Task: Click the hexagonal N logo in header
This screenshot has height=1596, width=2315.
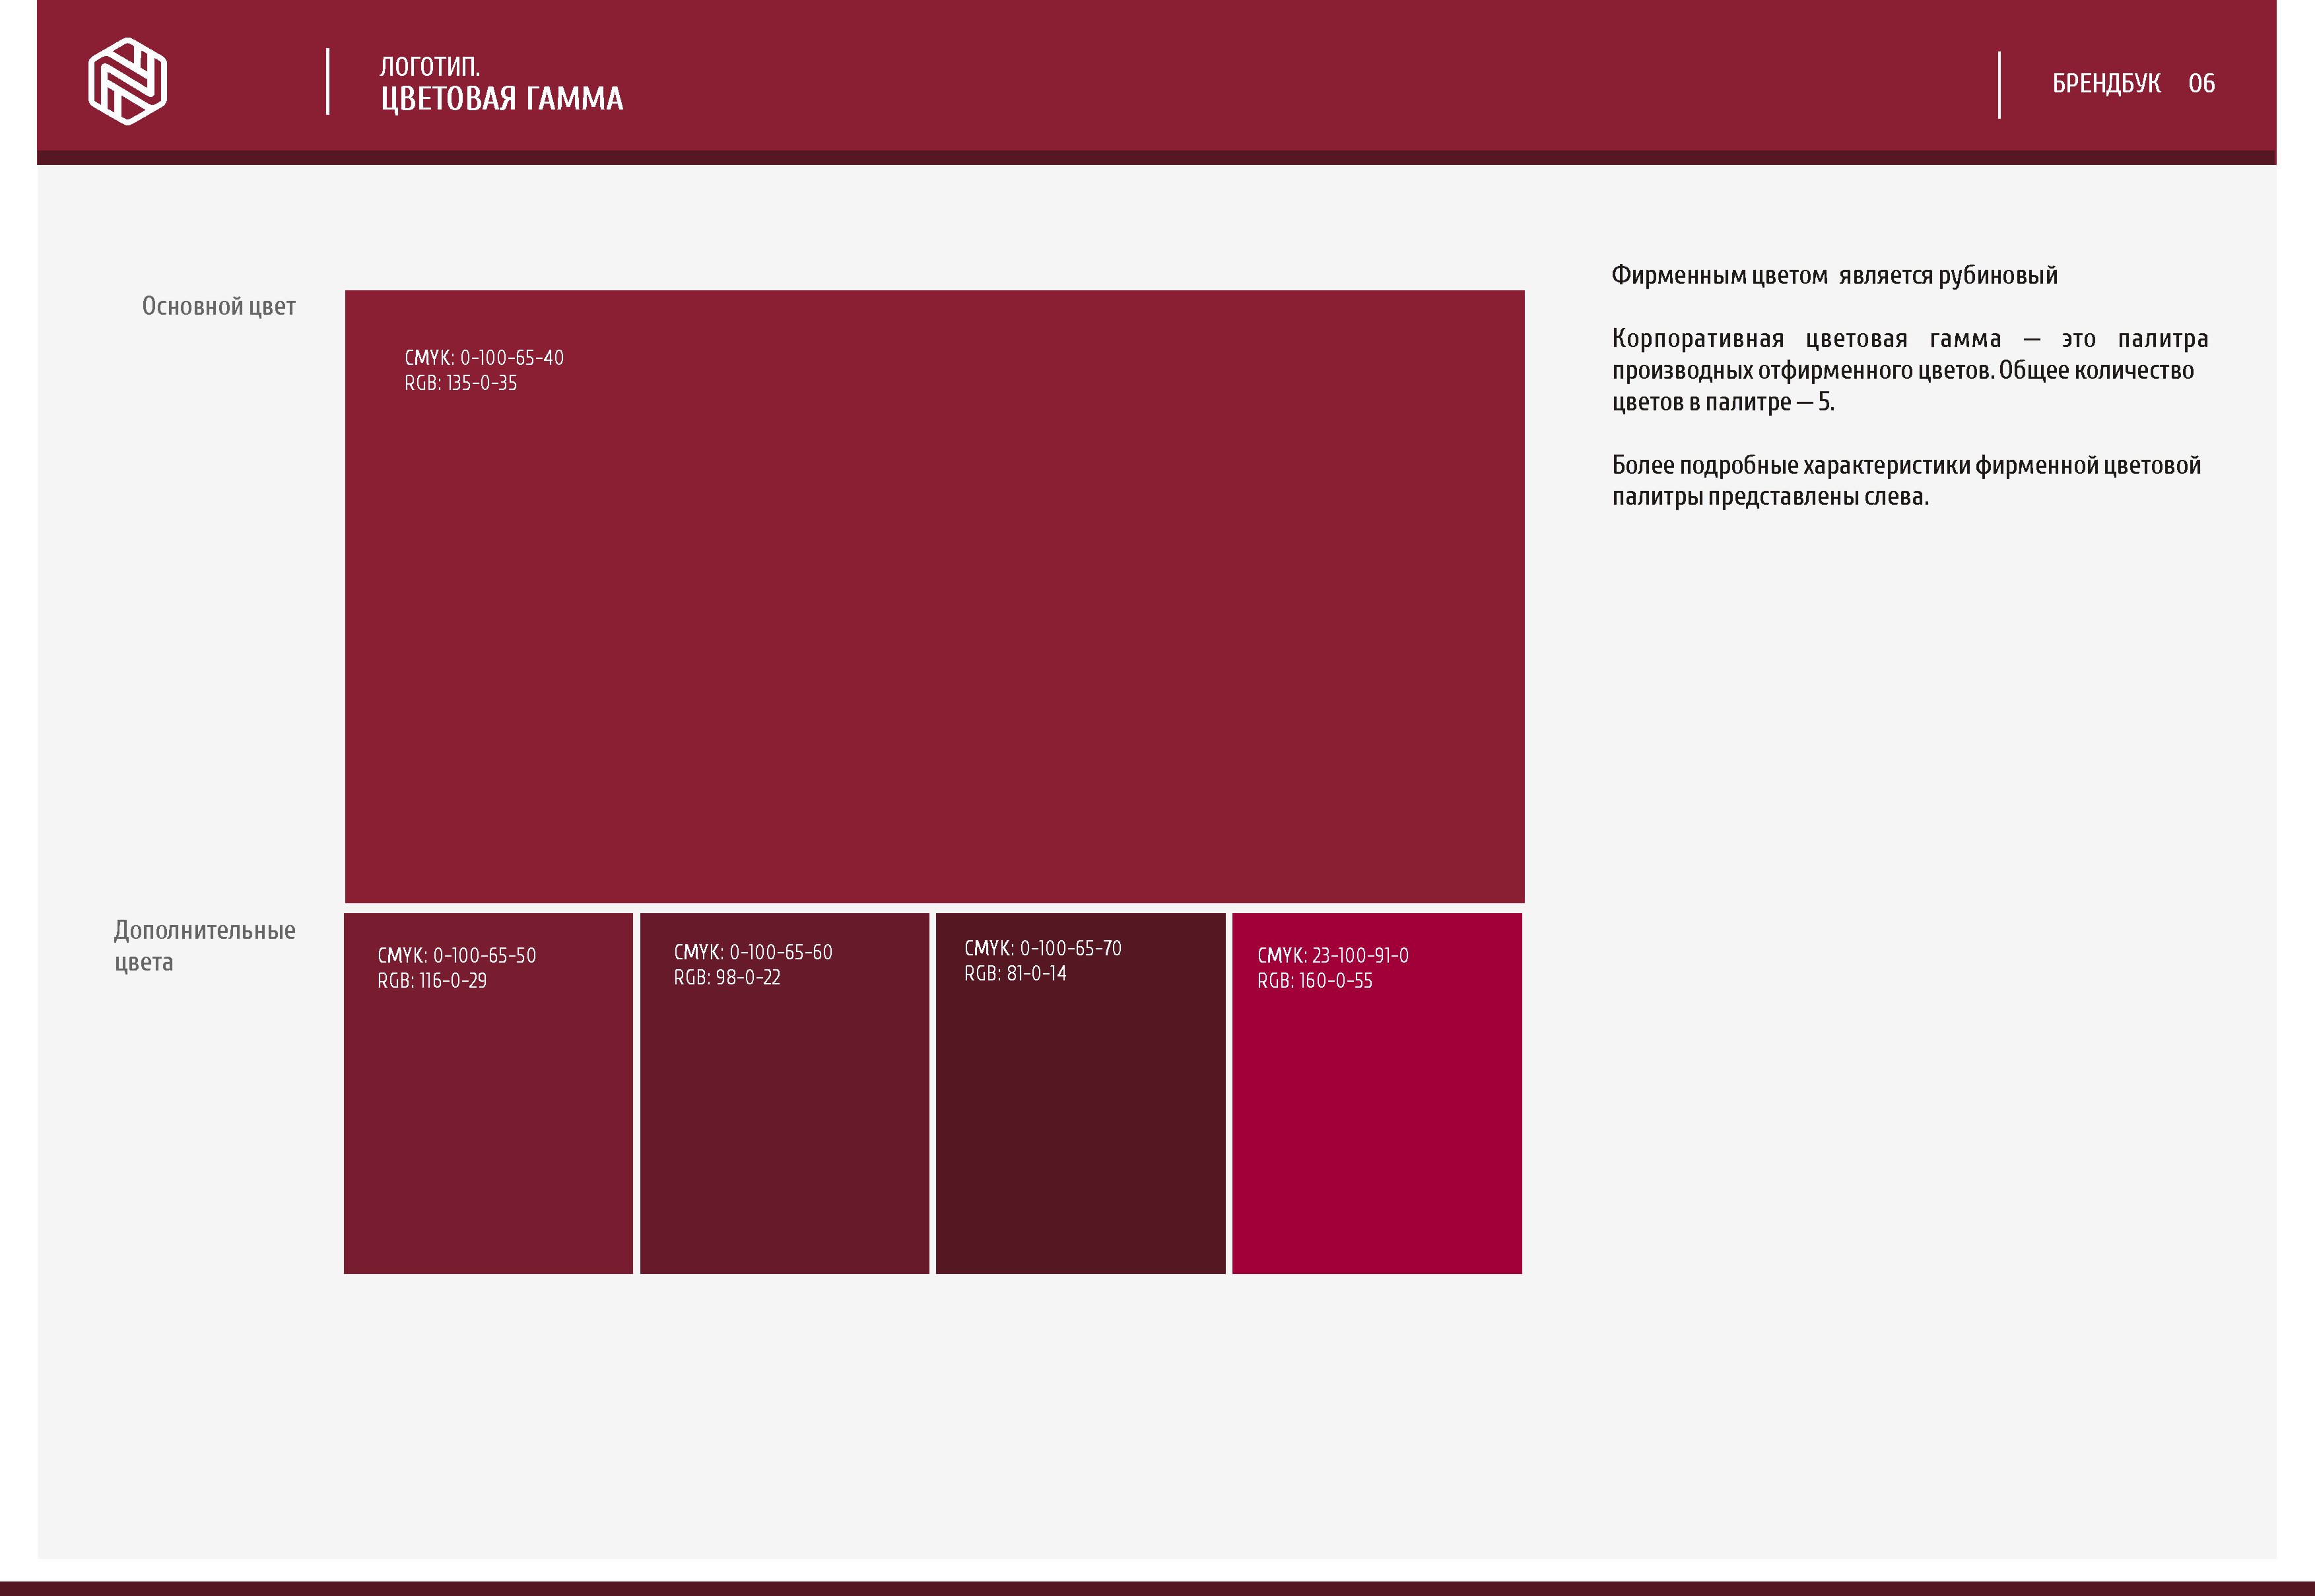Action: pyautogui.click(x=127, y=81)
